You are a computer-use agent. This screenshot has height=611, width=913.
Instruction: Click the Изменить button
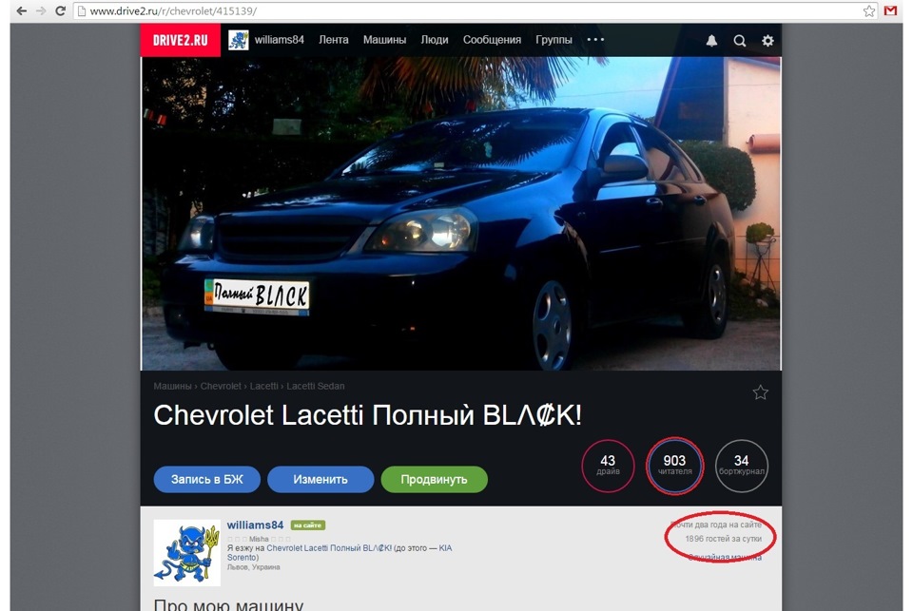point(321,480)
